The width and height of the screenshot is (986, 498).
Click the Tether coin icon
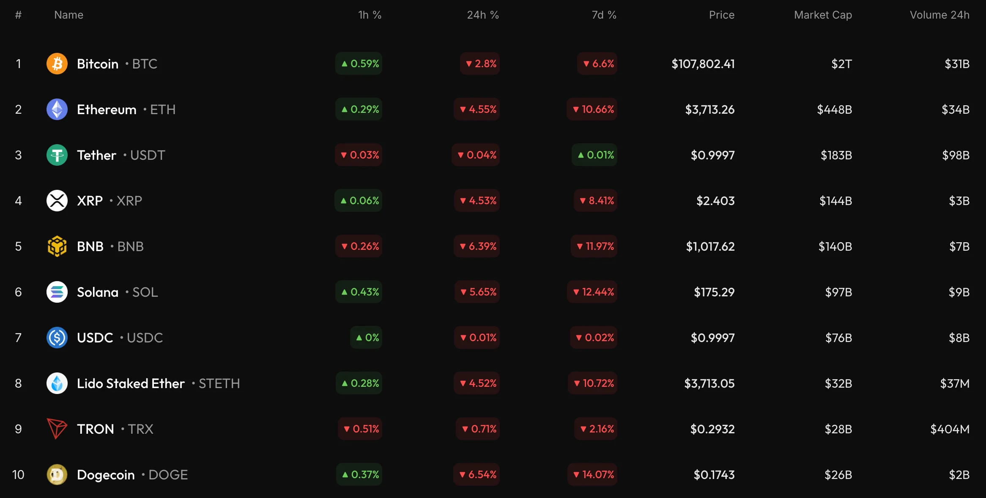click(x=57, y=155)
